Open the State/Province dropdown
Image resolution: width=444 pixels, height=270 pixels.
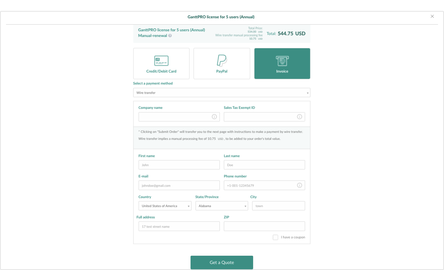(222, 206)
